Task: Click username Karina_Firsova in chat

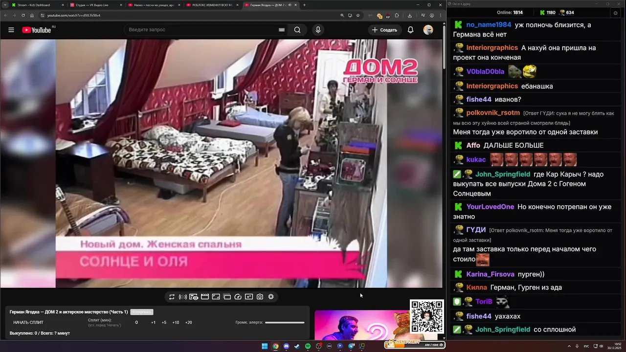Action: coord(490,274)
